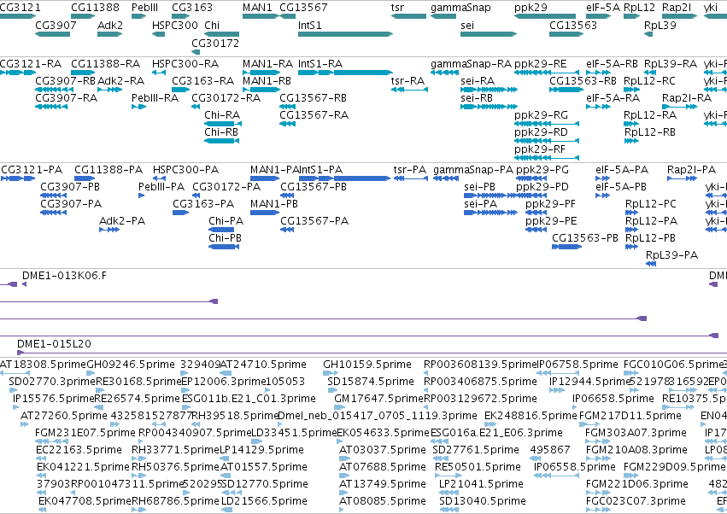Screen dimensions: 727x514
Task: Click the Rap2l-RA transcript label
Action: (687, 99)
